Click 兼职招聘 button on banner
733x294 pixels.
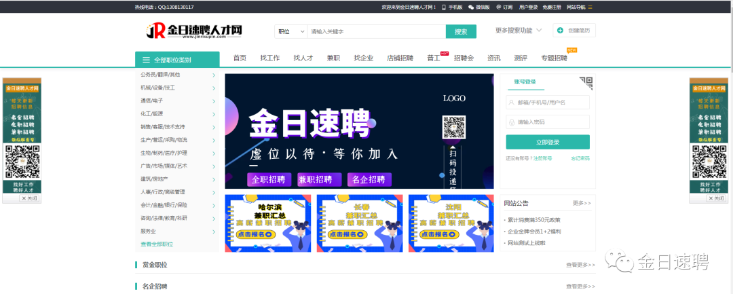pos(319,180)
